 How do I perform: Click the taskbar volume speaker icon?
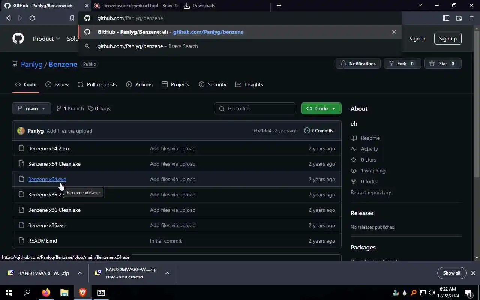[432, 292]
